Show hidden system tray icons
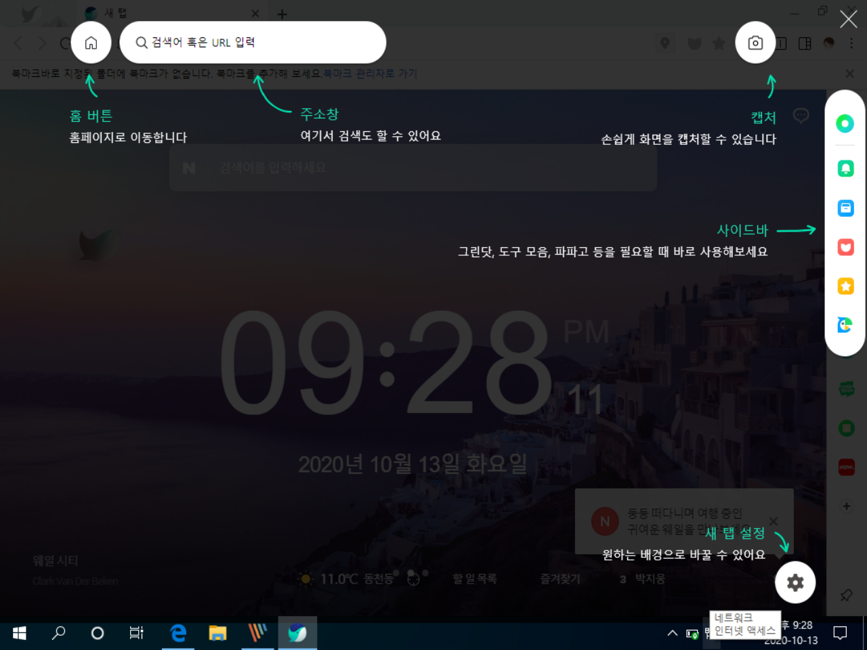The width and height of the screenshot is (867, 650). (673, 633)
